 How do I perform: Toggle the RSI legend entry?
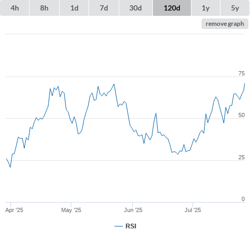point(126,226)
